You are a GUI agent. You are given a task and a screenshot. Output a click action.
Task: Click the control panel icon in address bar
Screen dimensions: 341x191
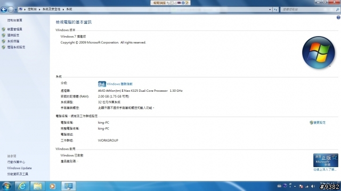pos(21,10)
